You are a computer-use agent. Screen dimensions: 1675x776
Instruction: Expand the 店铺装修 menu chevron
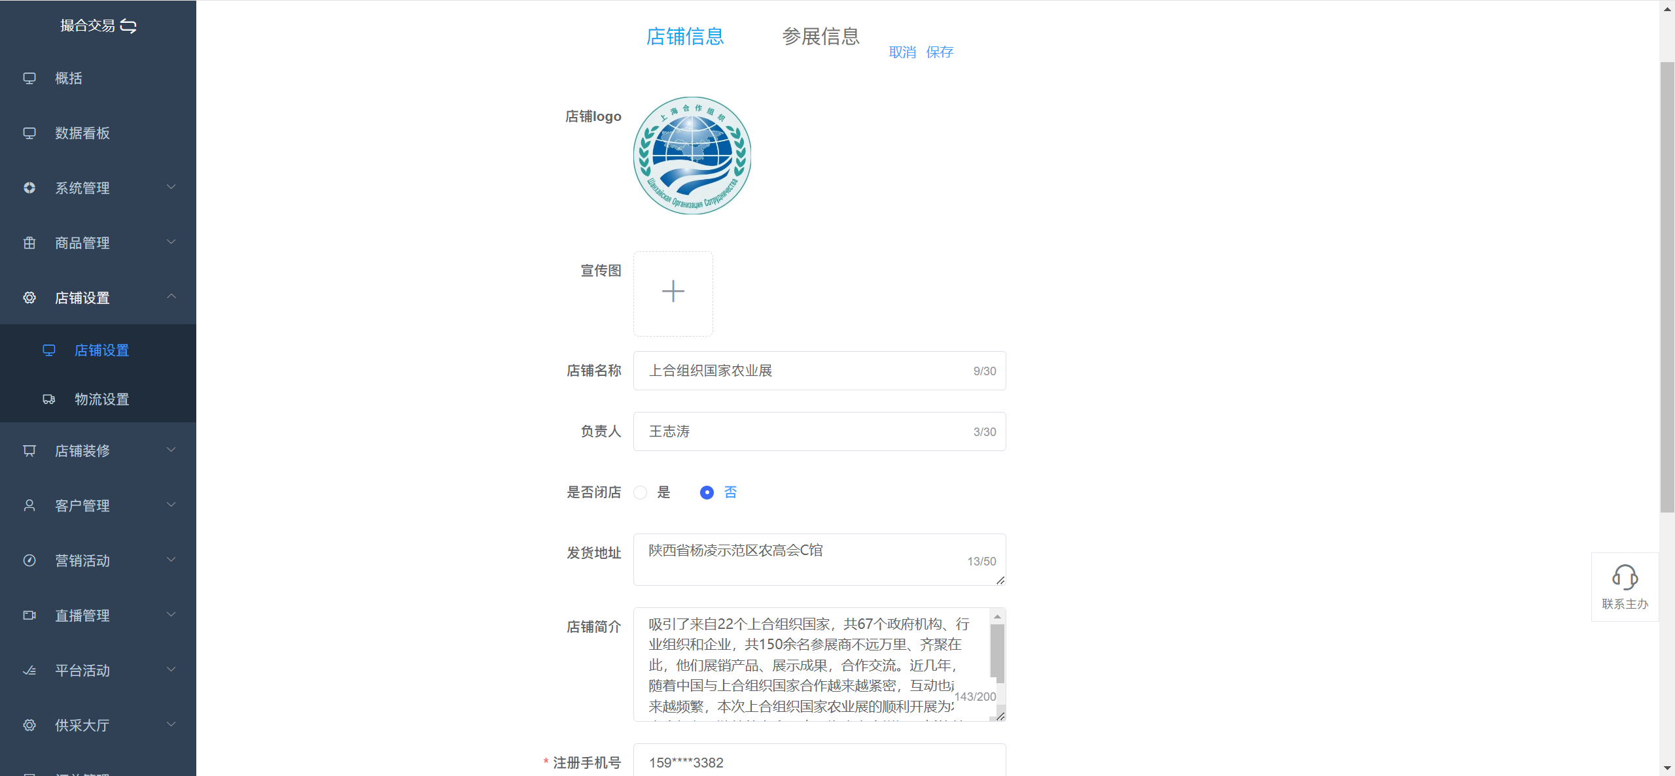tap(171, 450)
